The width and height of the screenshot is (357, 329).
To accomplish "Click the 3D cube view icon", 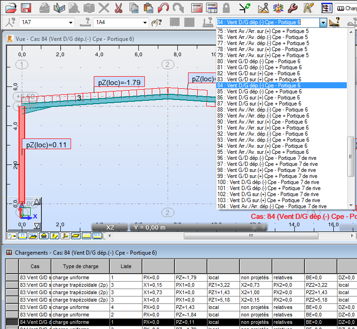I will point(278,8).
